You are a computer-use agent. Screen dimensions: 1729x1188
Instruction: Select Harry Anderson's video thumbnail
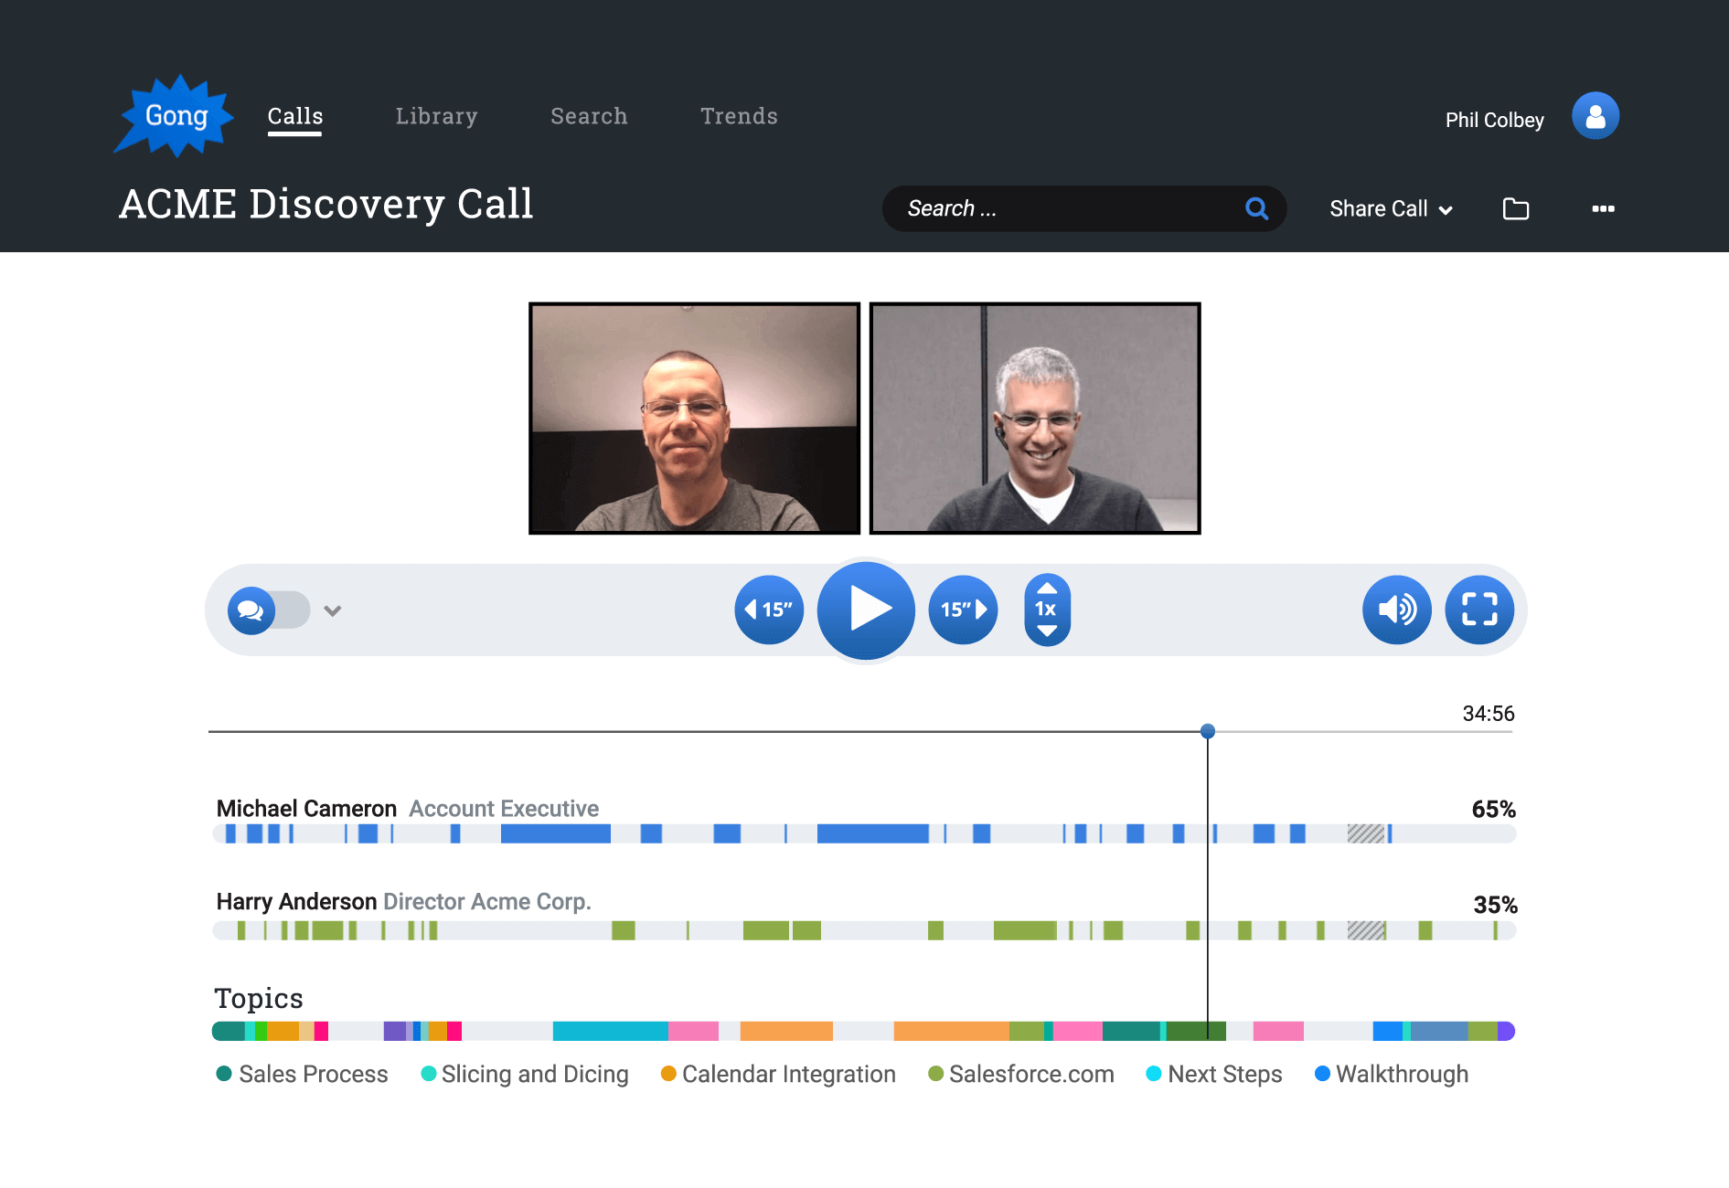click(1035, 419)
